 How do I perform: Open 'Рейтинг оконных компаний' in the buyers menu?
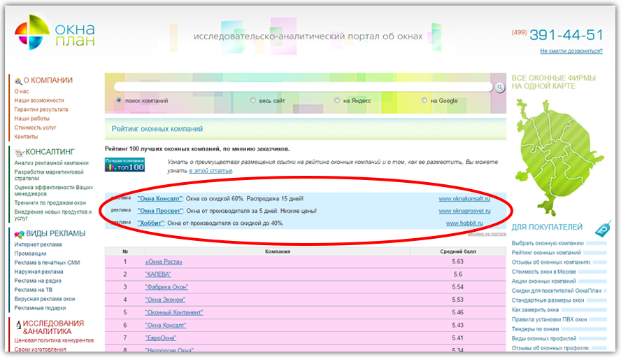547,252
